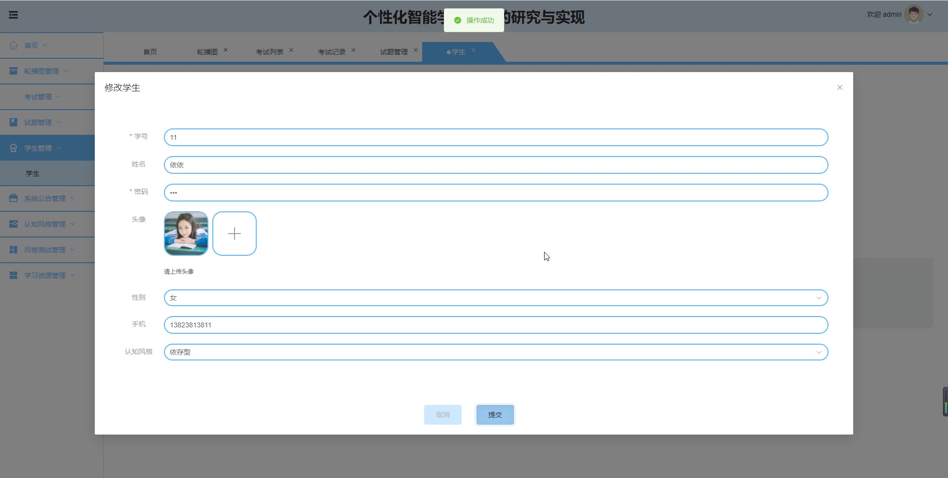Click the uploaded student avatar thumbnail

pyautogui.click(x=186, y=234)
